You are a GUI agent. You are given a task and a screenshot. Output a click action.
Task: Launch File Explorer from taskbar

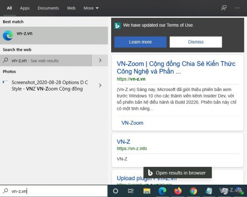click(147, 191)
